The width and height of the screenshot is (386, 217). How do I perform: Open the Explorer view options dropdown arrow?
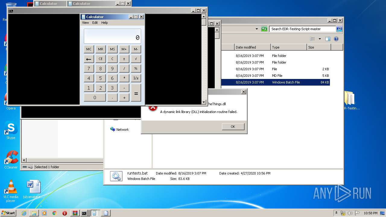pyautogui.click(x=320, y=39)
